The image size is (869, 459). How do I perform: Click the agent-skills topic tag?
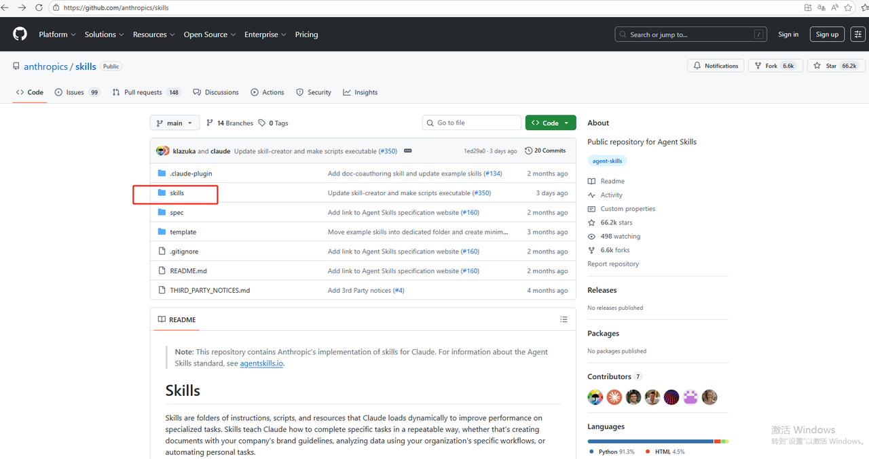(608, 161)
